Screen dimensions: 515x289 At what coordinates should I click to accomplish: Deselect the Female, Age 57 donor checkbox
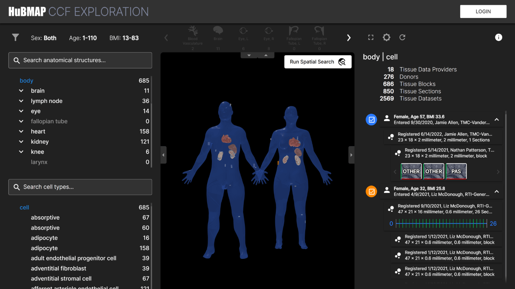[x=371, y=119]
